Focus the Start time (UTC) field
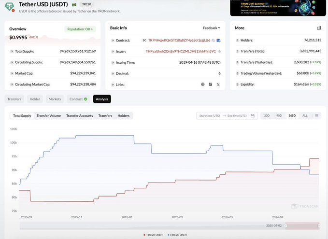 coord(209,115)
